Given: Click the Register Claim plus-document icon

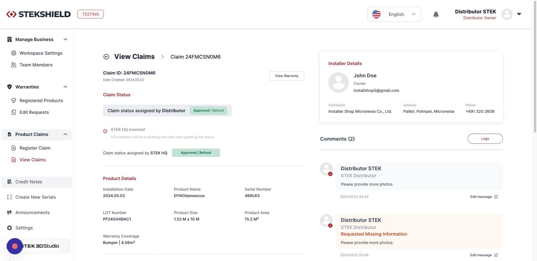Looking at the screenshot, I should pyautogui.click(x=14, y=148).
